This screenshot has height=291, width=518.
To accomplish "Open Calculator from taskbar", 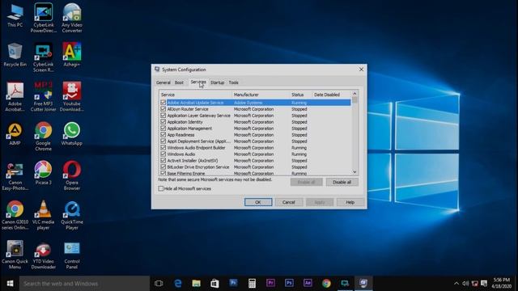I will pos(252,283).
